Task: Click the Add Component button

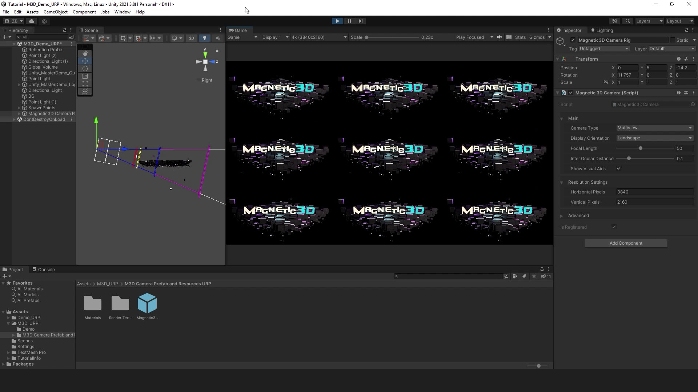Action: pyautogui.click(x=626, y=243)
